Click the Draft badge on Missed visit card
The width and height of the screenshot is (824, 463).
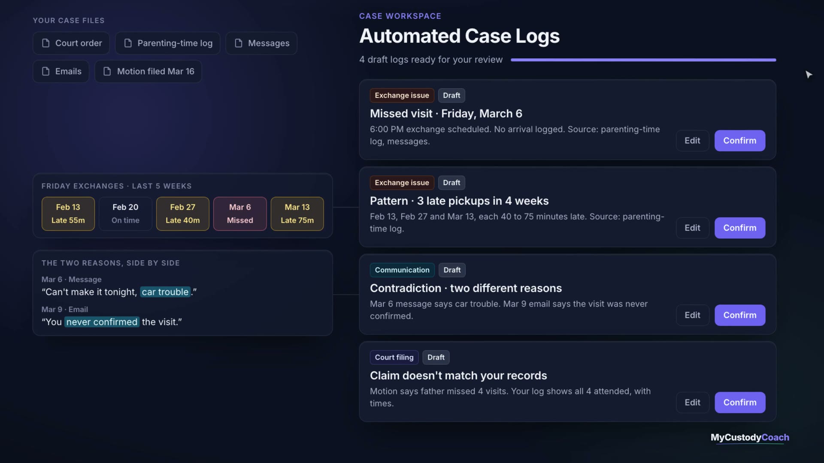click(x=451, y=96)
